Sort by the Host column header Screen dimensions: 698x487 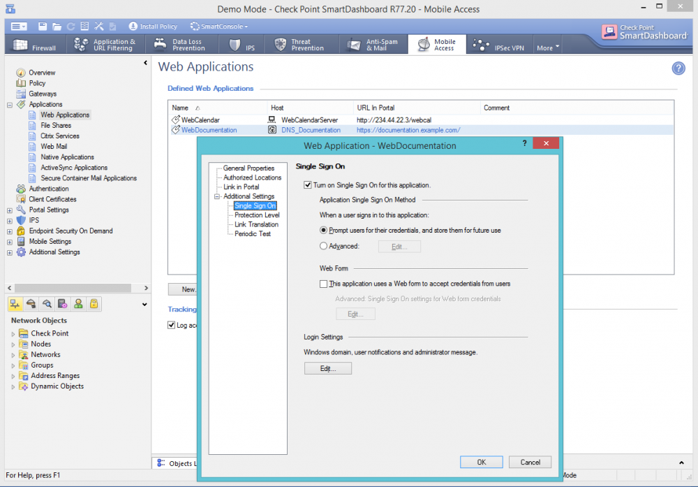point(311,108)
